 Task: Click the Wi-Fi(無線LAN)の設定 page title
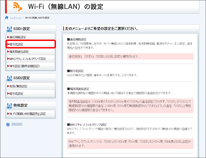(66, 6)
